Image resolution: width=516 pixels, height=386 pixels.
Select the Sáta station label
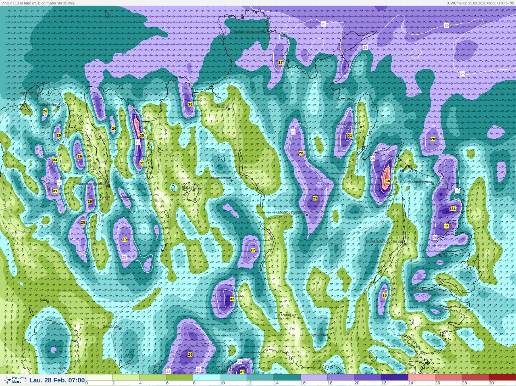[44, 300]
